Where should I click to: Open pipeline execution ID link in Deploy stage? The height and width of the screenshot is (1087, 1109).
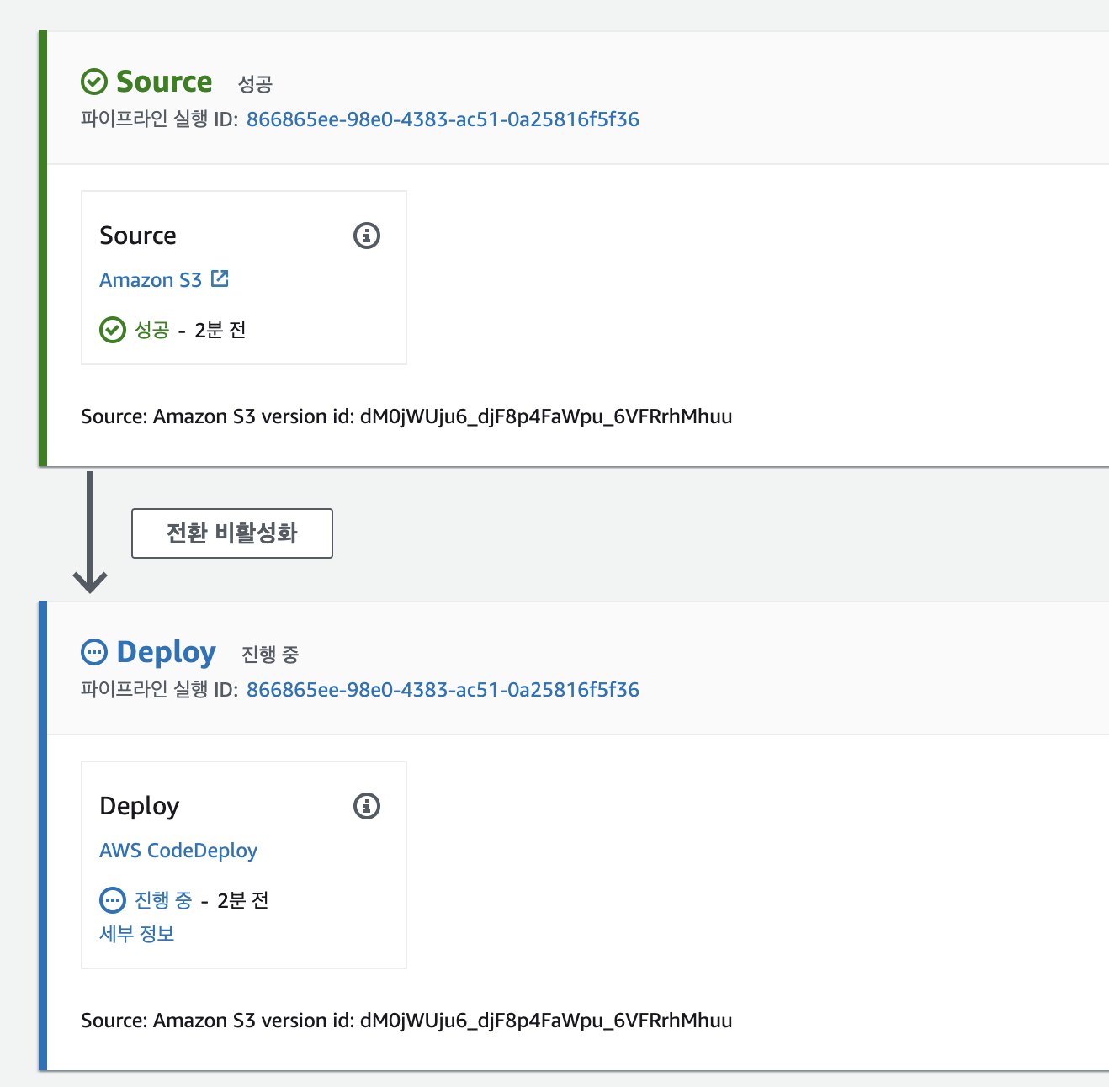pos(443,690)
